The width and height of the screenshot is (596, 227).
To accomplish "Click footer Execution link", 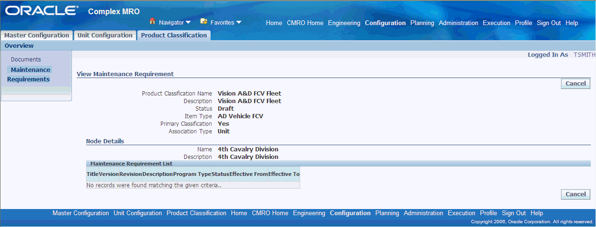I will click(462, 213).
